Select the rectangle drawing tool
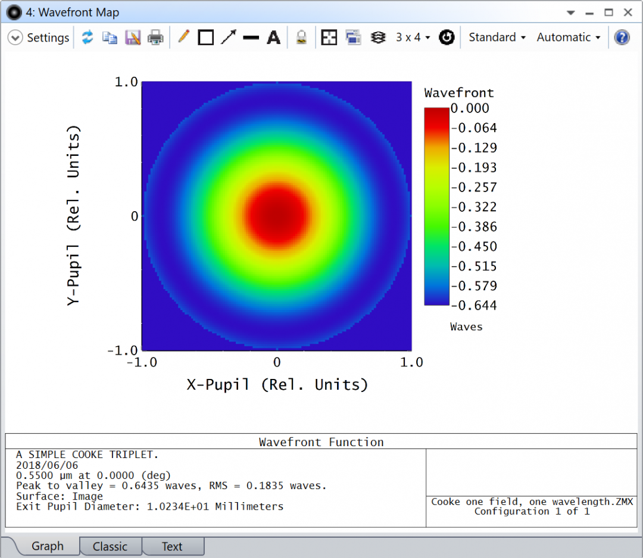 point(206,37)
